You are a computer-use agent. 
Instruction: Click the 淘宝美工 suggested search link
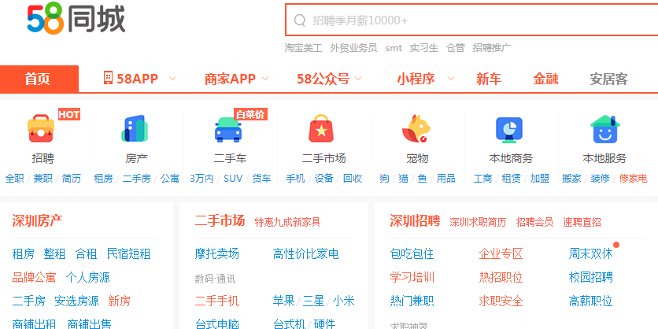click(x=303, y=48)
